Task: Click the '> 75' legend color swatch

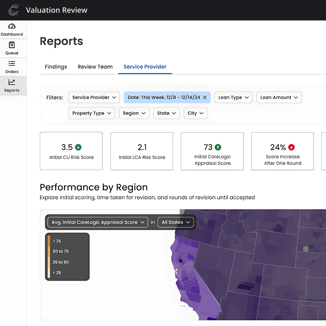Action: click(49, 241)
